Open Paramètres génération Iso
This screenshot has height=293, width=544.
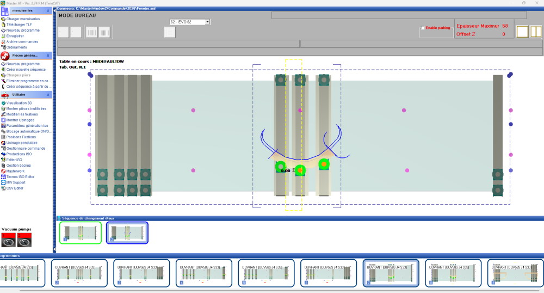point(27,126)
